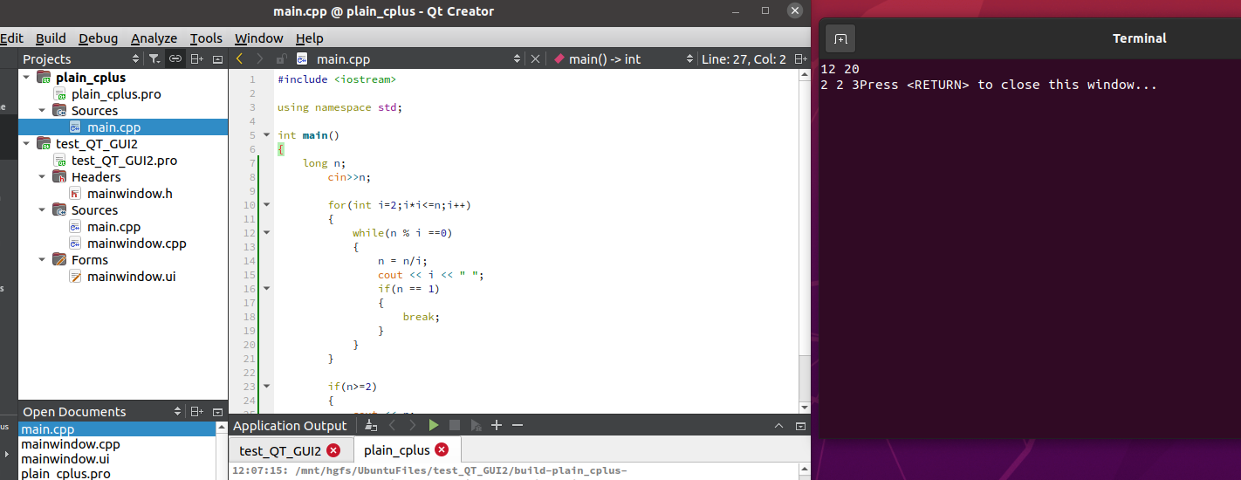The image size is (1241, 480).
Task: Collapse the Forms folder
Action: point(42,260)
